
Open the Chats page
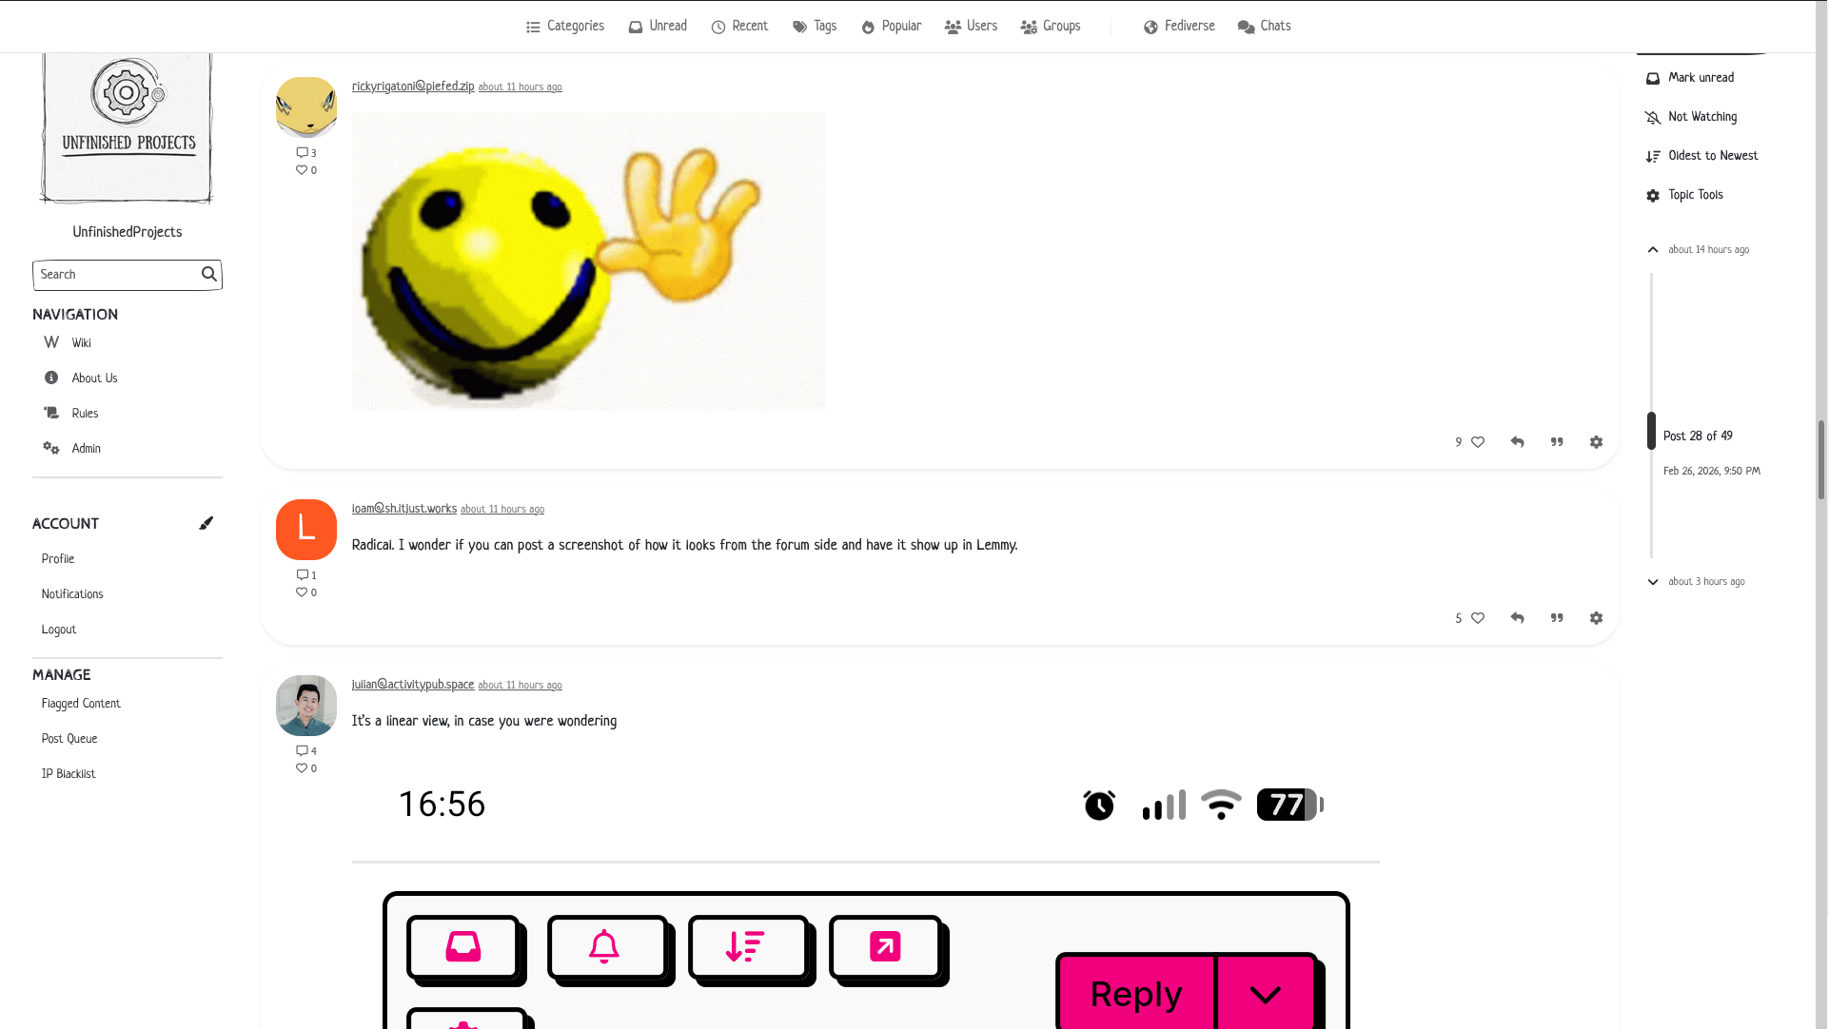pos(1264,27)
